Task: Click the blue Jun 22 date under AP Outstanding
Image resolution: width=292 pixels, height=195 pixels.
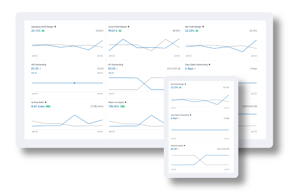Action: [x=111, y=73]
